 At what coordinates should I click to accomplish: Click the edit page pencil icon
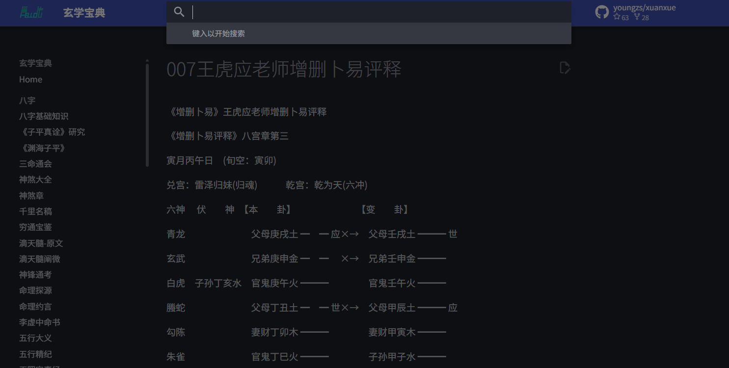(565, 67)
